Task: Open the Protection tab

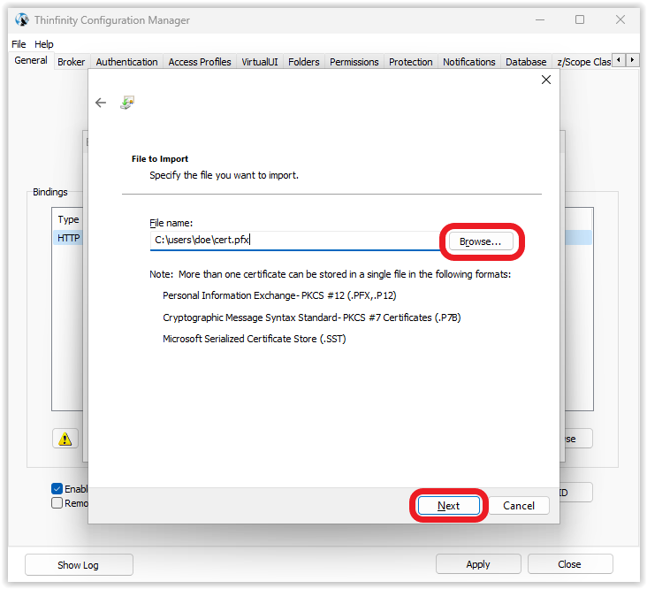Action: (411, 62)
